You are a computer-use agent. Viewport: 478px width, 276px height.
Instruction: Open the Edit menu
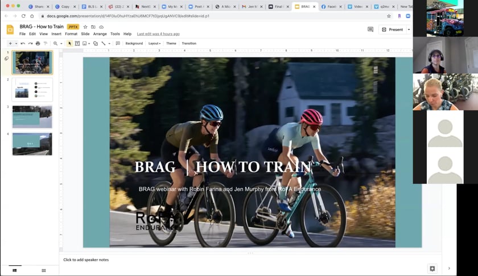[32, 34]
